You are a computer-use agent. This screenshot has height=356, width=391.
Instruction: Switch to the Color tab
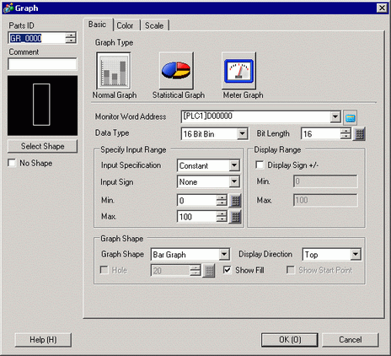(125, 25)
